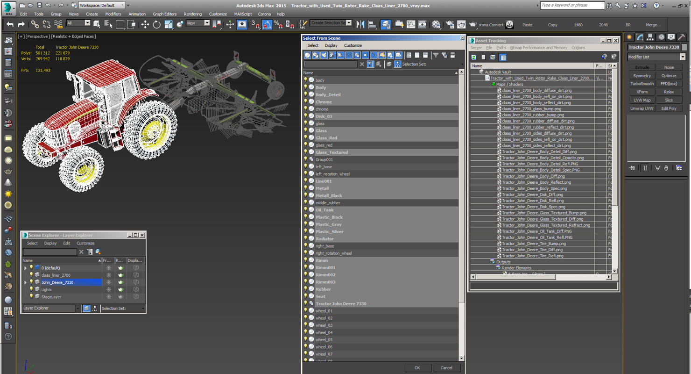This screenshot has width=691, height=374.
Task: Open Paths menu in Asset Tracking
Action: 501,48
